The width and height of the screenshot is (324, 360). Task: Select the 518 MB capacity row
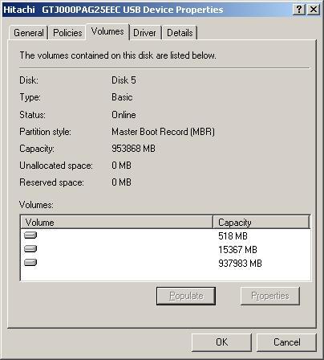[165, 235]
